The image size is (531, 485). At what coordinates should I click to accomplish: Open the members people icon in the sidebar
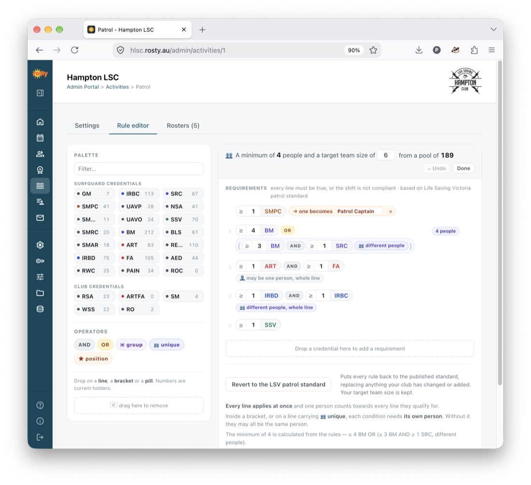[40, 154]
